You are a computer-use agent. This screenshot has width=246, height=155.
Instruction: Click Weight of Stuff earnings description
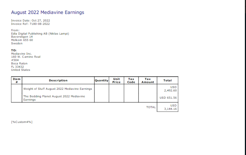[x=57, y=89]
